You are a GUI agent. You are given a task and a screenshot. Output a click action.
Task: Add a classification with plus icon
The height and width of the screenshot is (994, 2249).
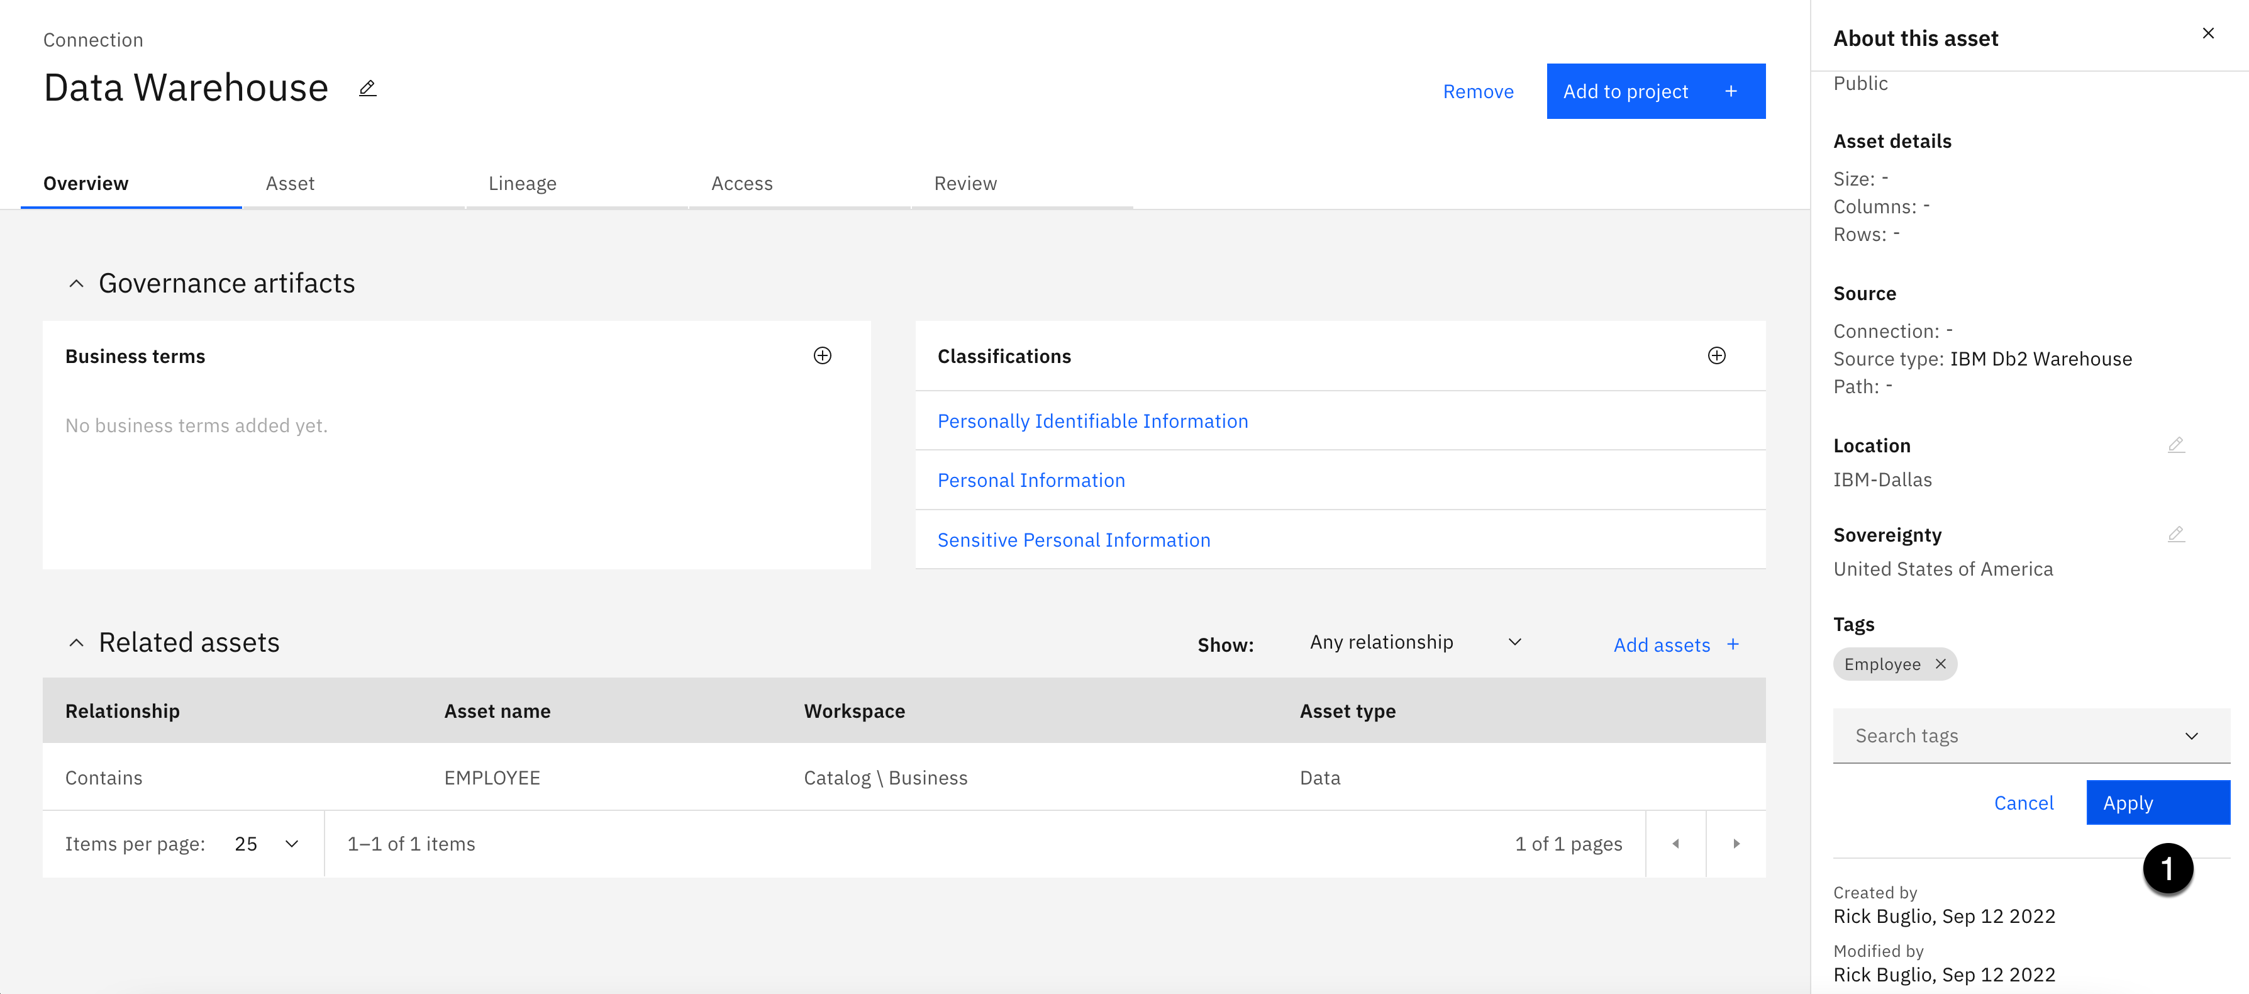click(1716, 355)
